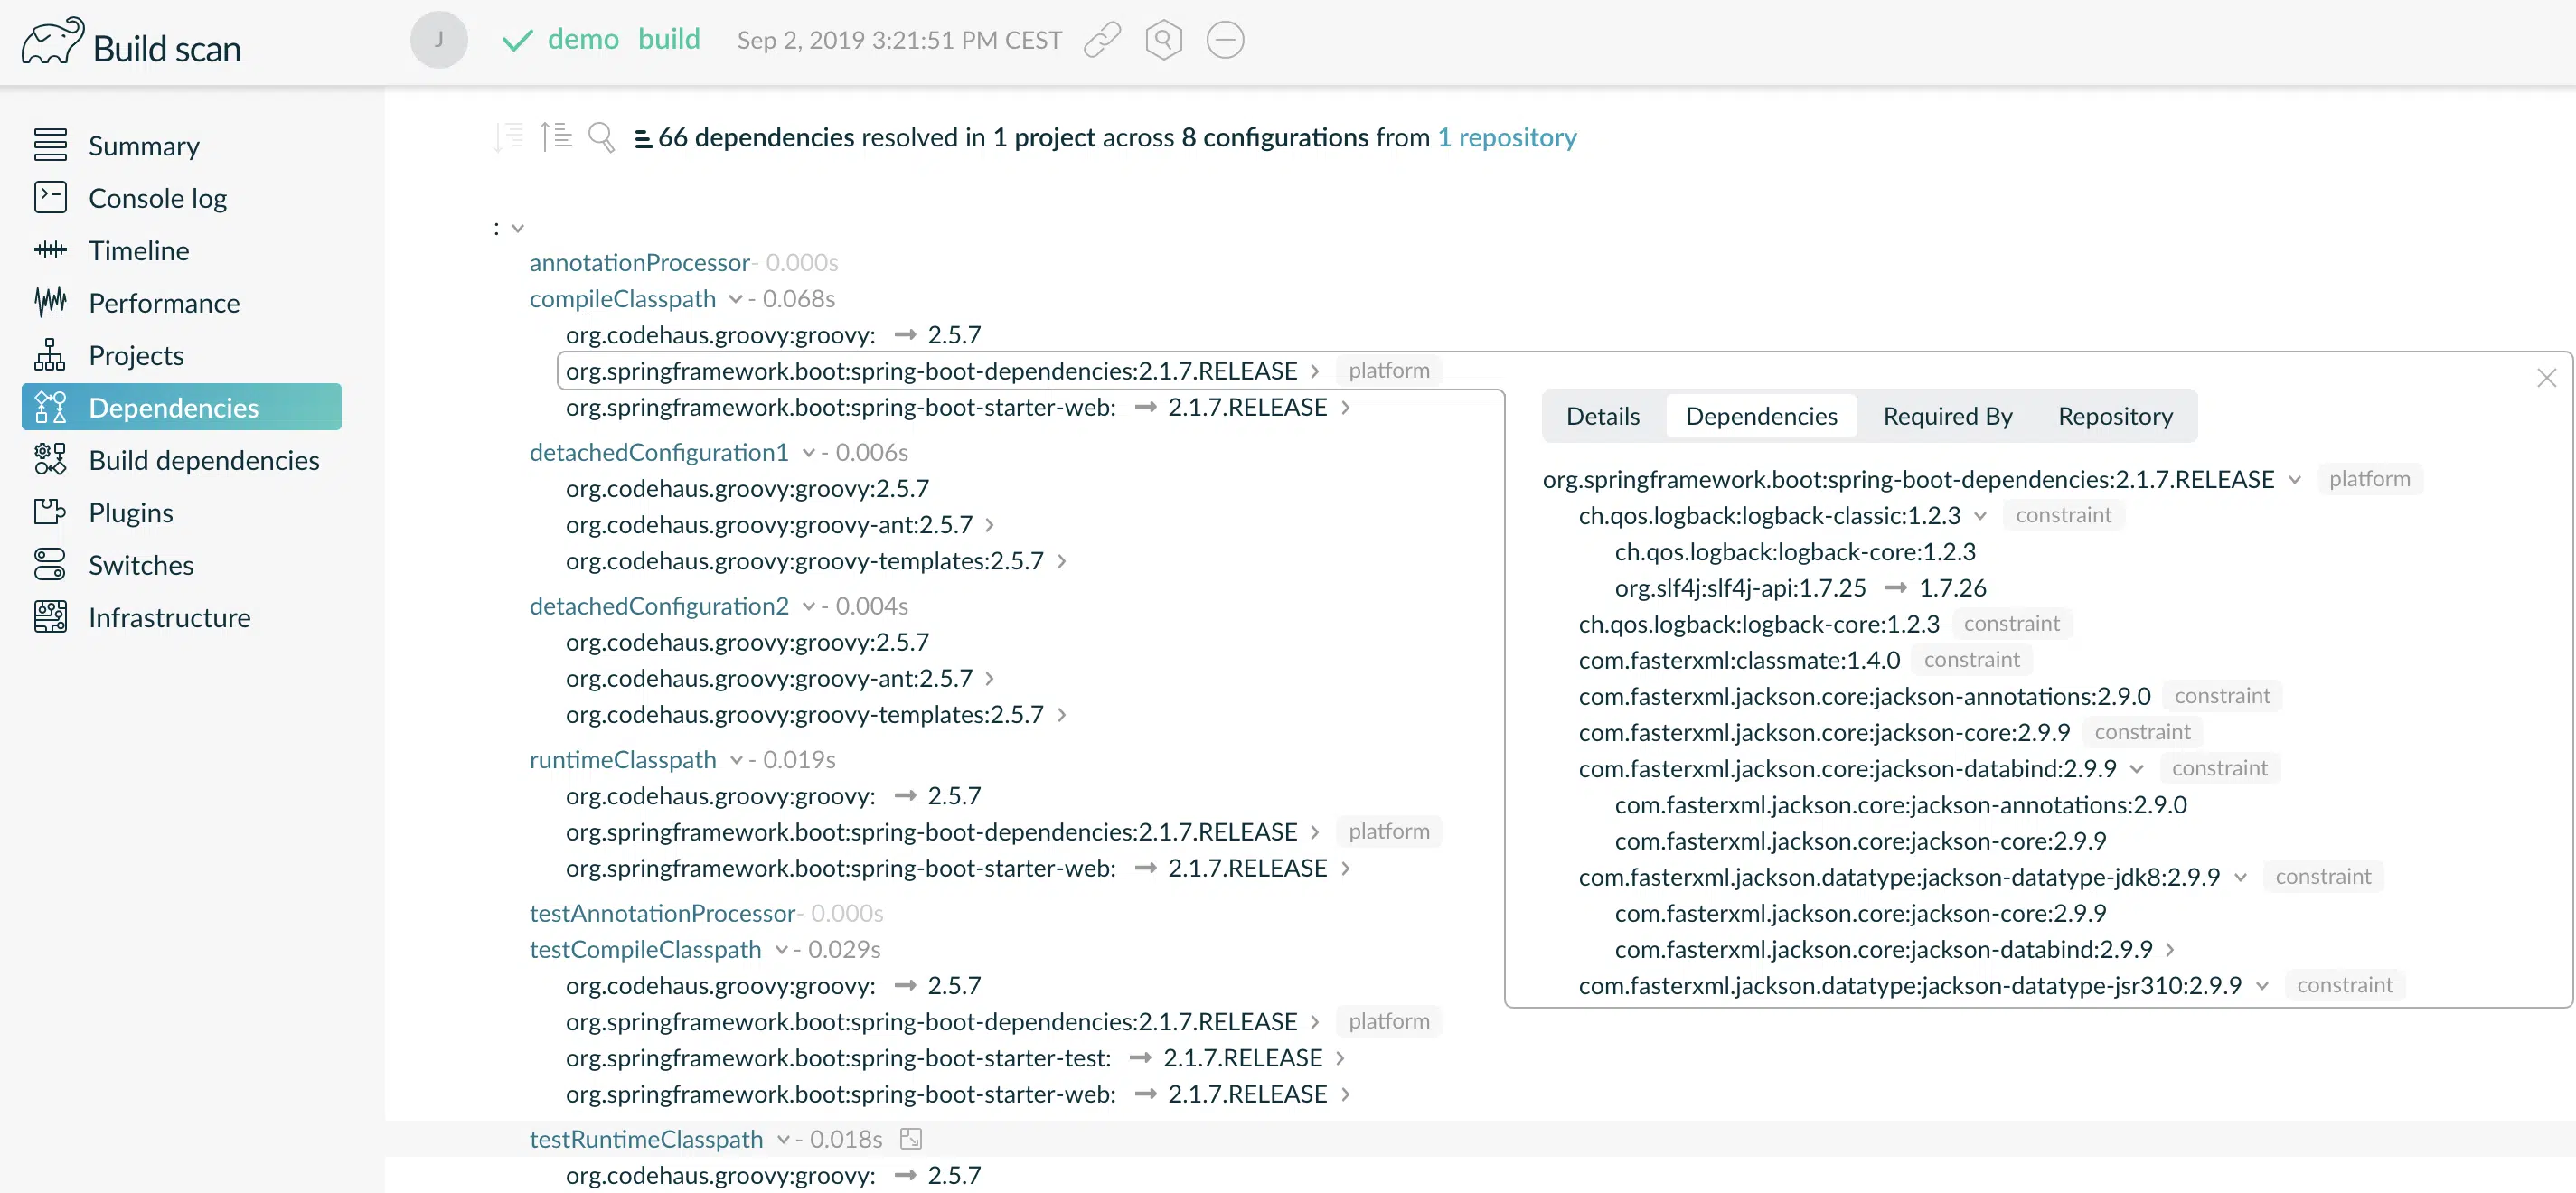The width and height of the screenshot is (2576, 1193).
Task: Open the Infrastructure sidebar icon
Action: point(50,617)
